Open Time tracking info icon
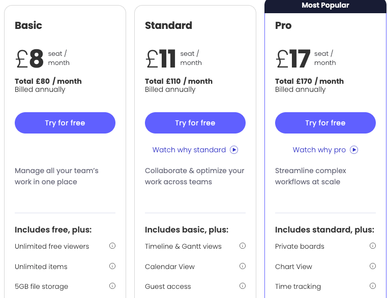Viewport: 387px width, 298px height. [x=373, y=286]
